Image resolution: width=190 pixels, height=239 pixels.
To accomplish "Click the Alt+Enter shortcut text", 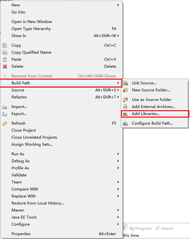I will [x=107, y=234].
